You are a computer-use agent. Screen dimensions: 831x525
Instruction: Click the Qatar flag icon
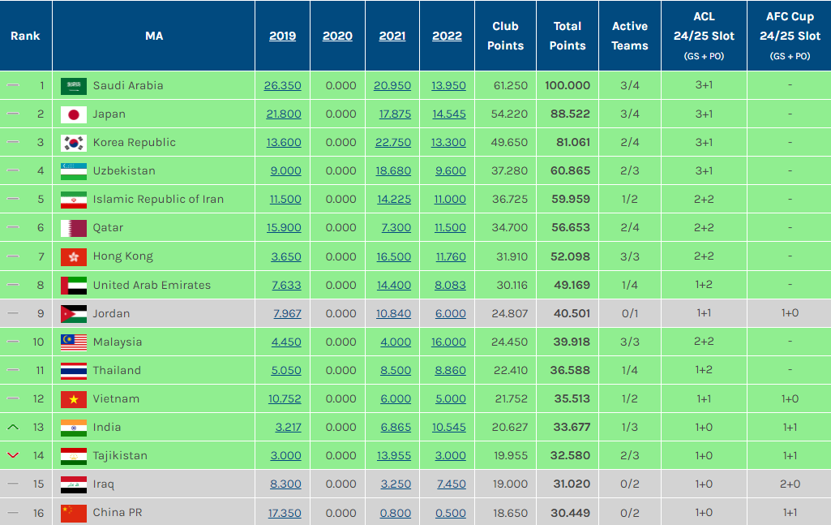[74, 228]
